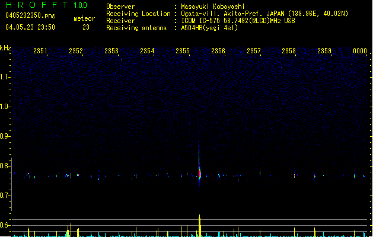Image resolution: width=373 pixels, height=237 pixels.
Task: Click the 2357 time marker
Action: (x=254, y=50)
